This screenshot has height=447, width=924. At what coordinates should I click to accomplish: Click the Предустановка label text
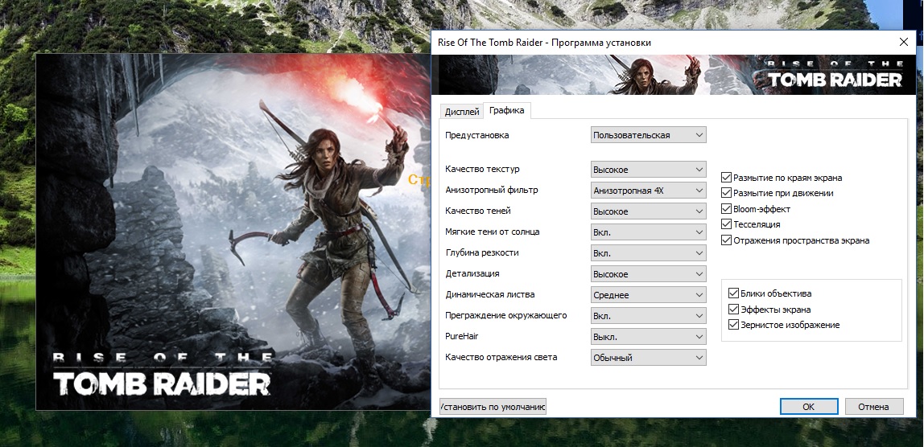(477, 135)
